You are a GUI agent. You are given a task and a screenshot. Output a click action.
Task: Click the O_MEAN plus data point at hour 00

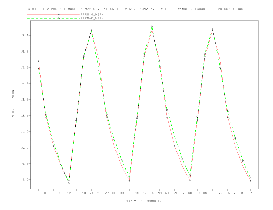click(39, 61)
